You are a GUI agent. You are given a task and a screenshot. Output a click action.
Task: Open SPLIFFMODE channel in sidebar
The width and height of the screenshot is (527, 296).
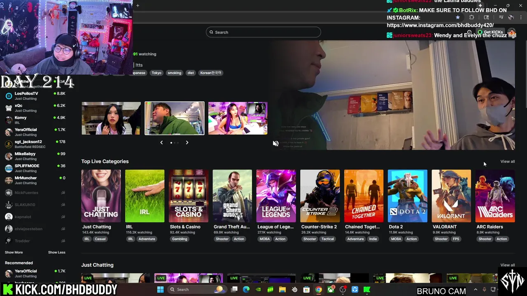click(x=35, y=168)
